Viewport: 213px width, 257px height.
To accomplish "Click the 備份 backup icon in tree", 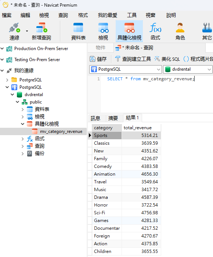I will (30, 154).
